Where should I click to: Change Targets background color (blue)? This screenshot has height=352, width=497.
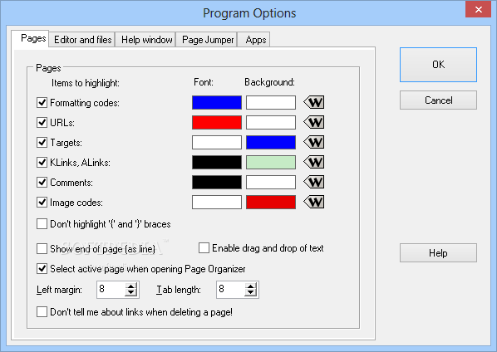coord(271,143)
